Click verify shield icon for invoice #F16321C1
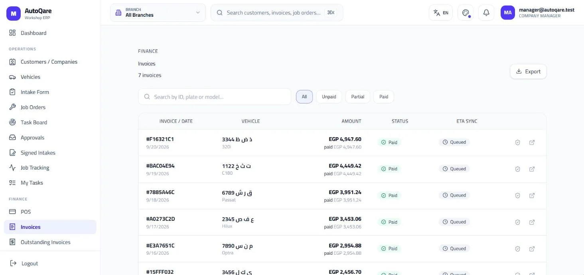584x275 pixels. pyautogui.click(x=518, y=142)
